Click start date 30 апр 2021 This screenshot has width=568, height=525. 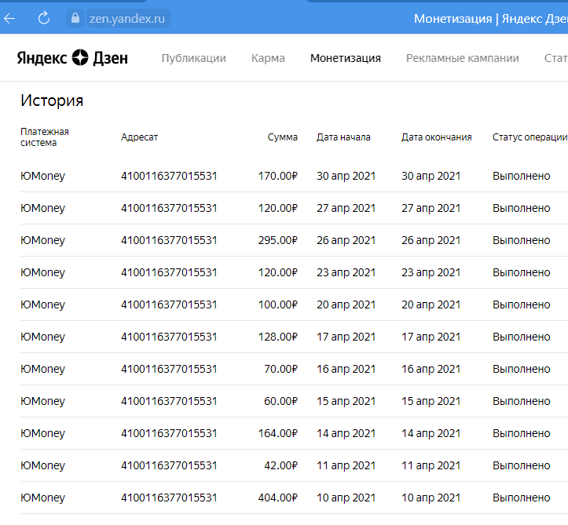pyautogui.click(x=346, y=177)
